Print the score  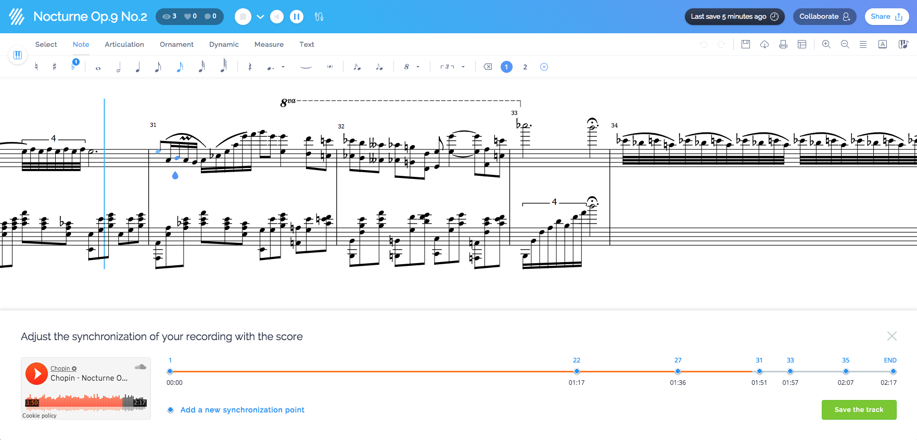click(x=783, y=44)
